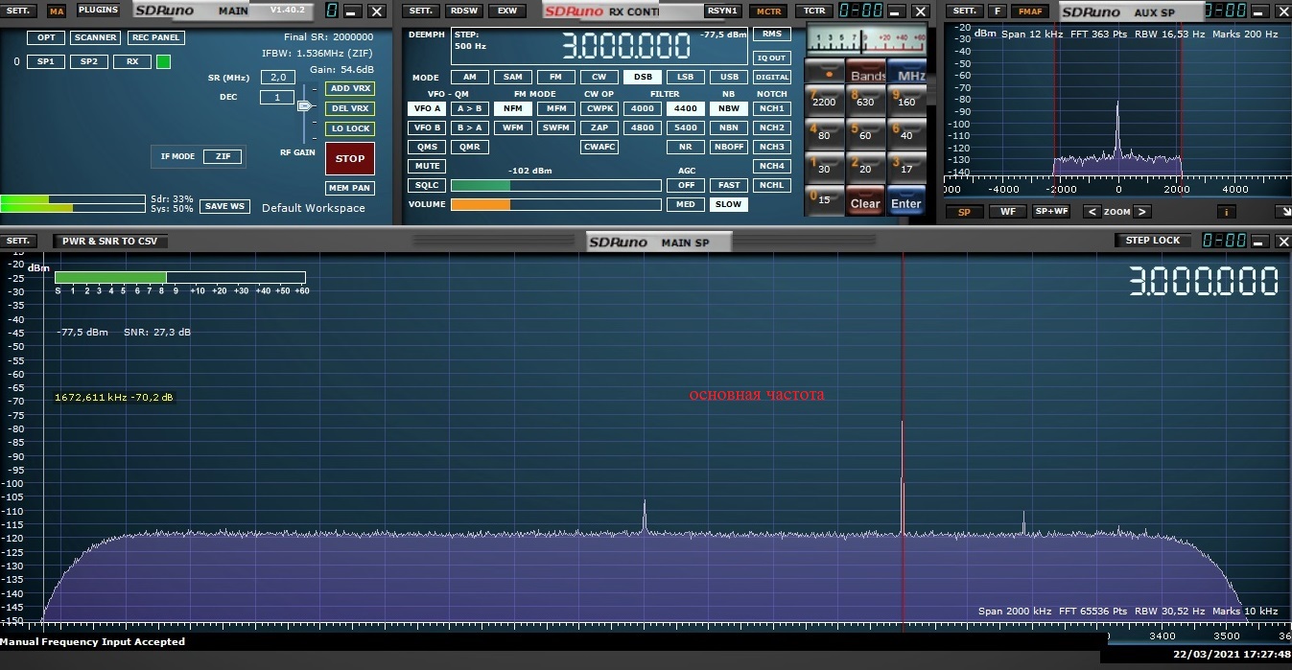Screen dimensions: 1292x670
Task: Click the 3.000.000 frequency in RX Control
Action: point(625,47)
